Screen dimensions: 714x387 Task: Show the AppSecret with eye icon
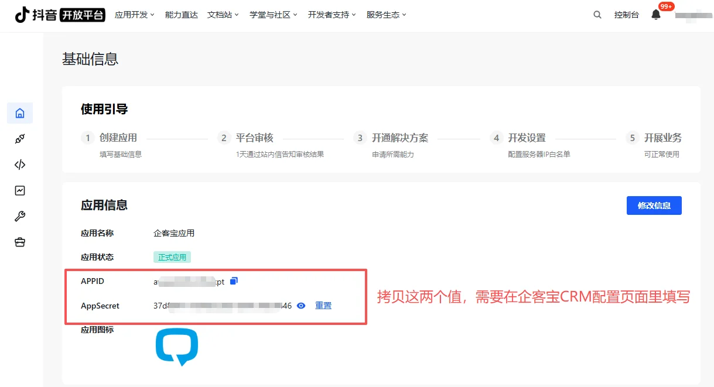coord(301,306)
